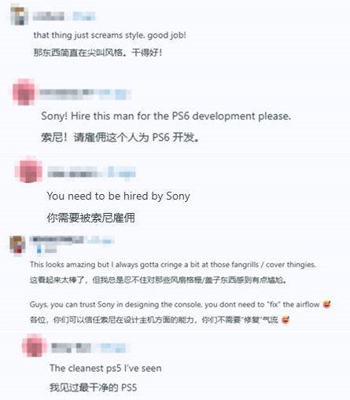Screen dimensions: 350x400
Task: Select Chinese translation '我见过最干净的 PS5'
Action: 94,387
